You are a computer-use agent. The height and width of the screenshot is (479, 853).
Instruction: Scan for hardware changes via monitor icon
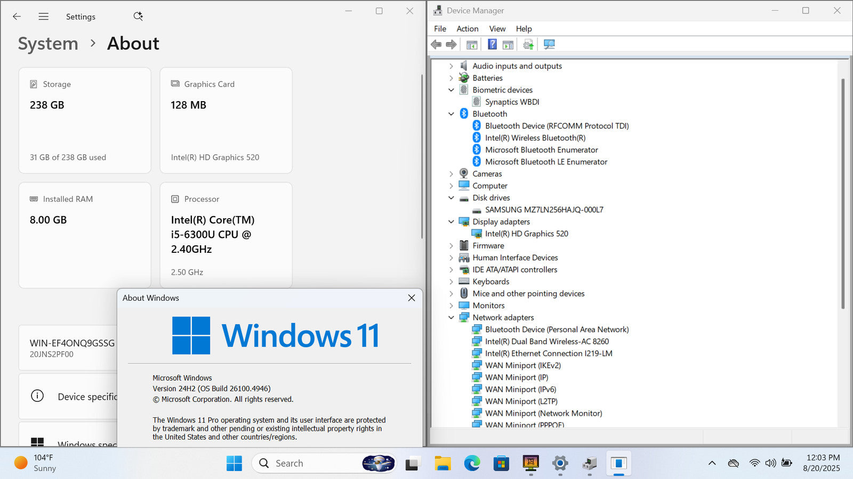click(549, 45)
